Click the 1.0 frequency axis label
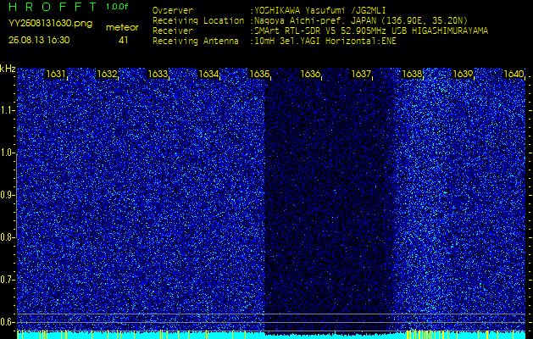 pyautogui.click(x=7, y=153)
